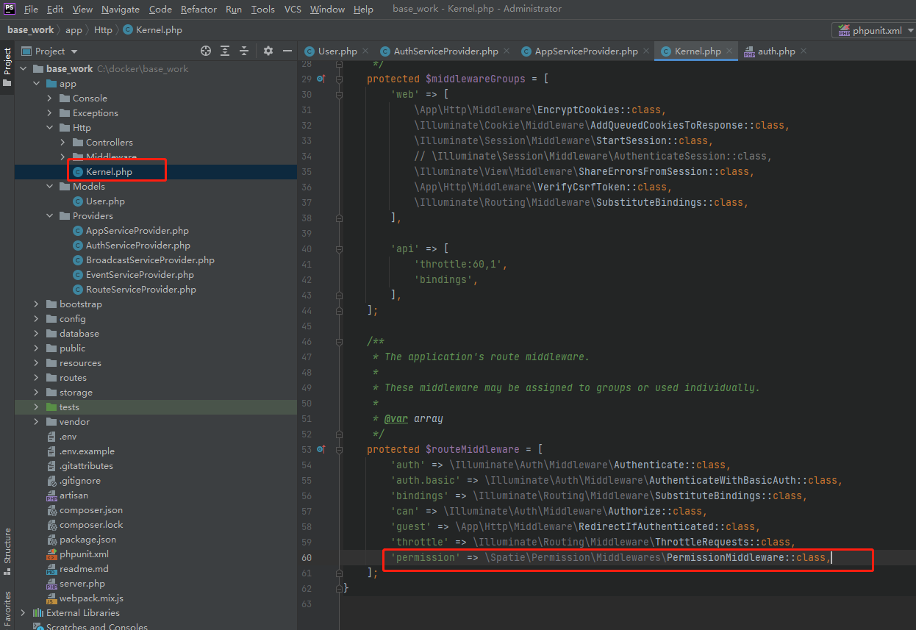Select the Scroll from Source crosshair icon

coord(206,51)
